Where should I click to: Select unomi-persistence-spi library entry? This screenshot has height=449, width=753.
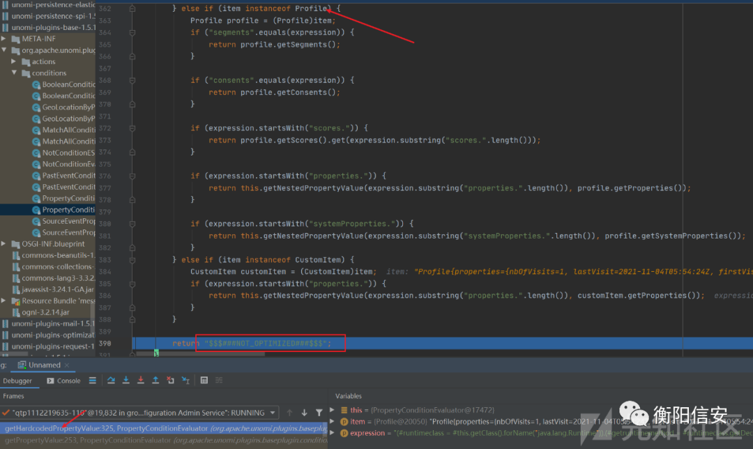(x=48, y=16)
